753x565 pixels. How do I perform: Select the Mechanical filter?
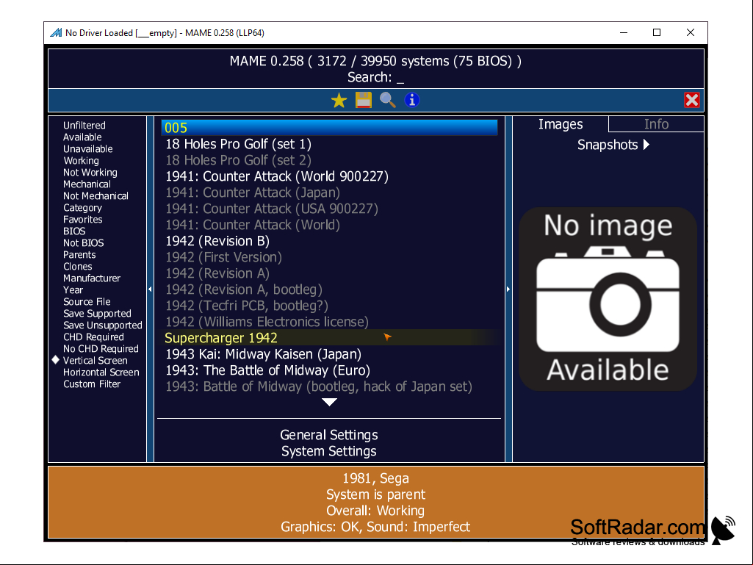pyautogui.click(x=87, y=184)
